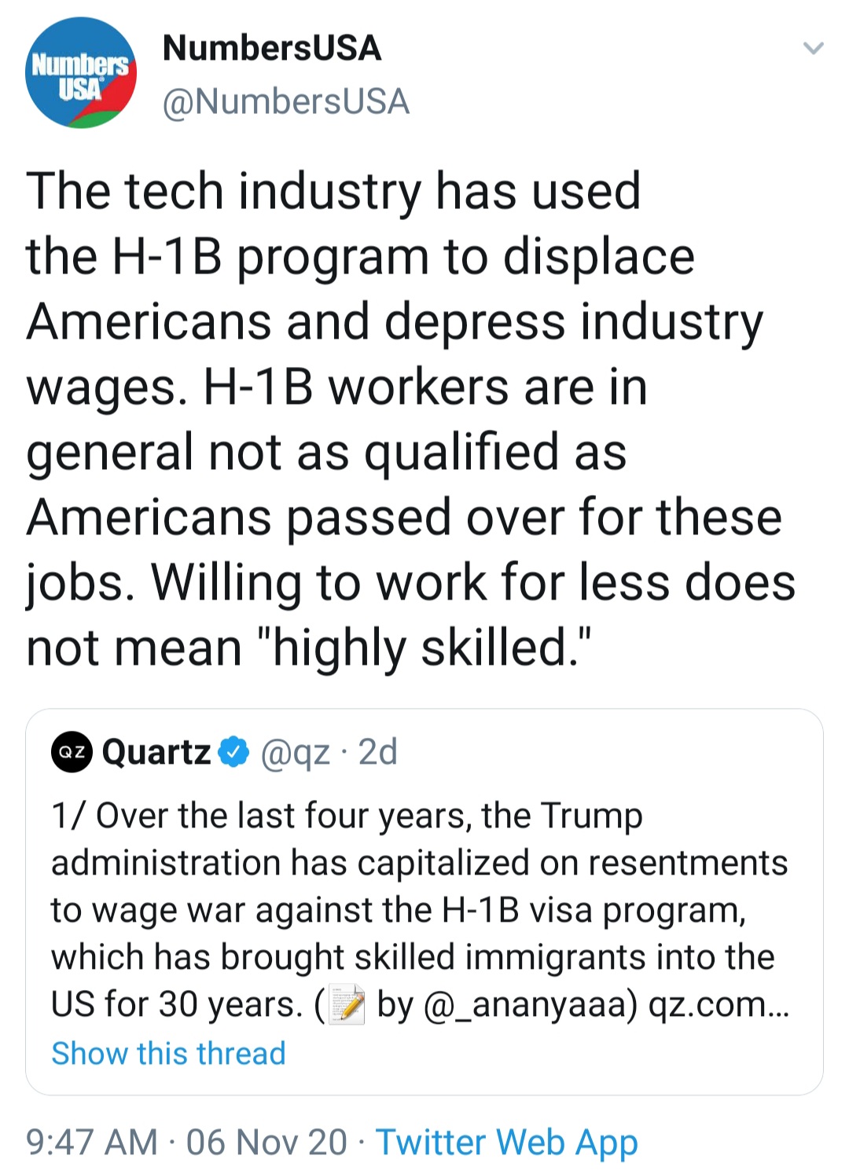Open the @qz handle
The height and width of the screenshot is (1174, 849).
pyautogui.click(x=294, y=752)
